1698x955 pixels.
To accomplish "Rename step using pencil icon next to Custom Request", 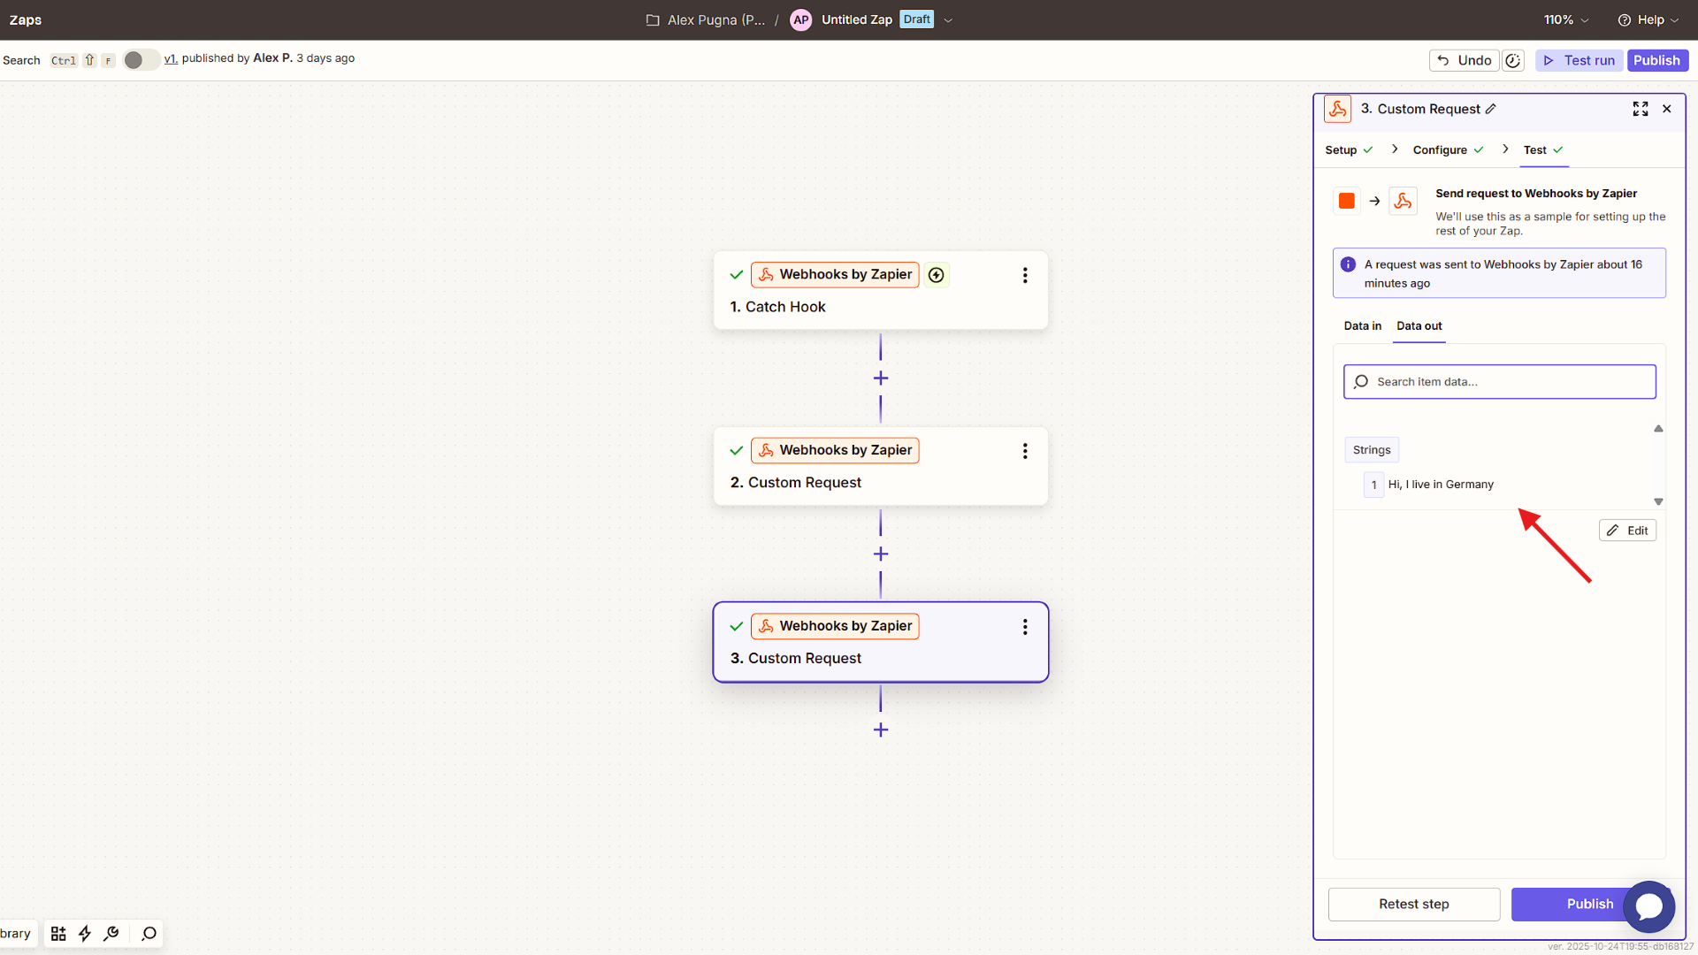I will pyautogui.click(x=1492, y=108).
